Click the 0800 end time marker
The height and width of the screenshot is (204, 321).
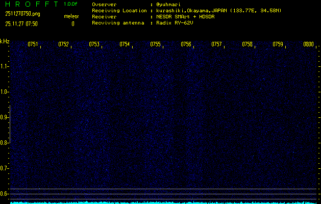pyautogui.click(x=308, y=44)
